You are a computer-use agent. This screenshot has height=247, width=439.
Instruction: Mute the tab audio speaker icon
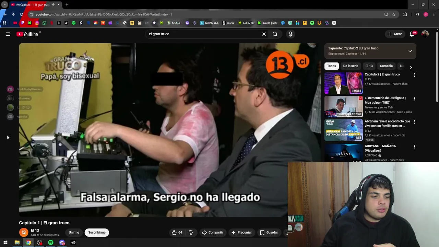click(53, 5)
